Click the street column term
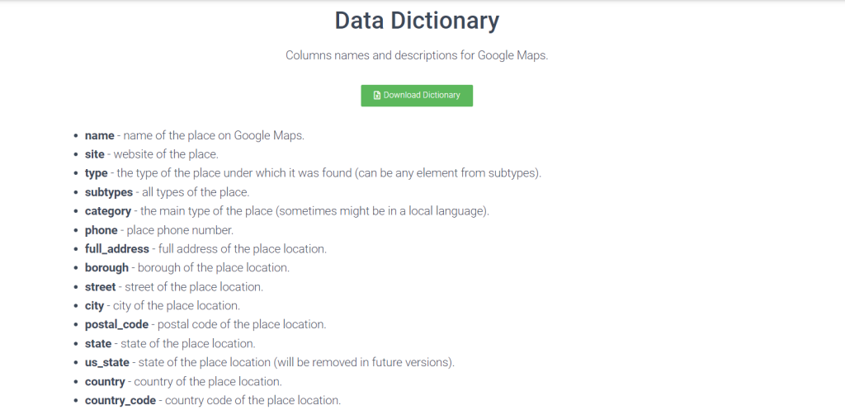 [100, 286]
